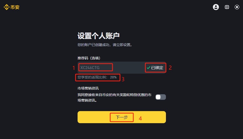Click the 已绑定 bound status label

pyautogui.click(x=157, y=68)
